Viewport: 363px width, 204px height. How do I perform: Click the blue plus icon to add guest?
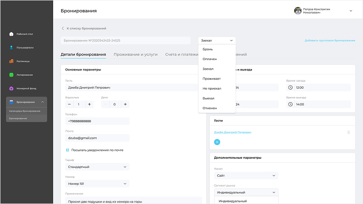(x=217, y=142)
